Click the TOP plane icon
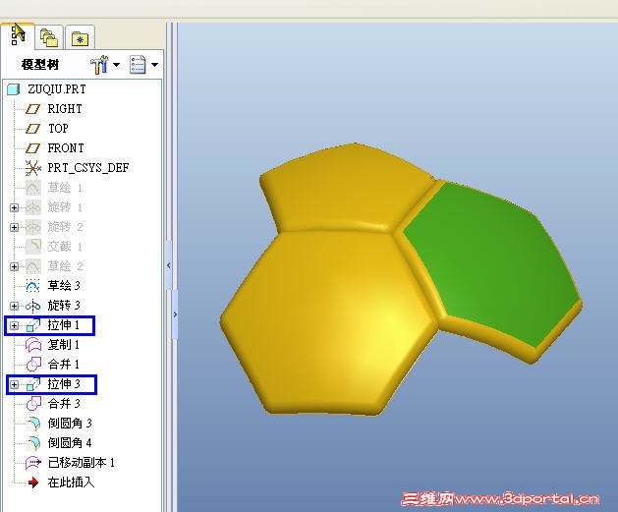 [x=33, y=129]
